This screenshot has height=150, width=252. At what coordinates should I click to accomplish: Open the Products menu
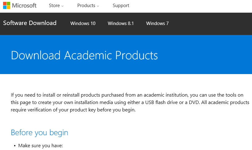86,6
